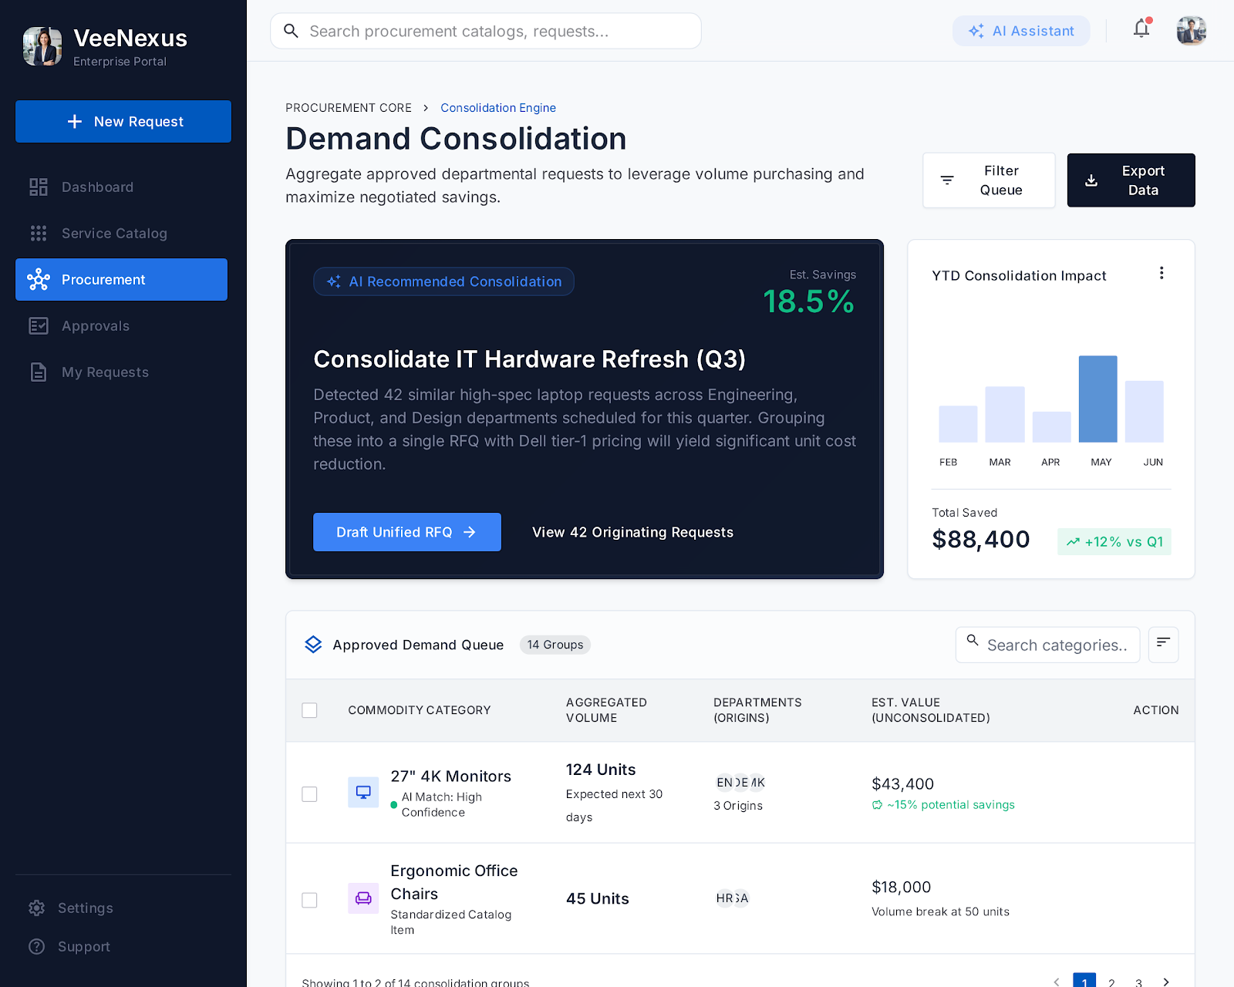Focus the procurement catalogs search field
Viewport: 1234px width, 987px height.
[x=486, y=31]
